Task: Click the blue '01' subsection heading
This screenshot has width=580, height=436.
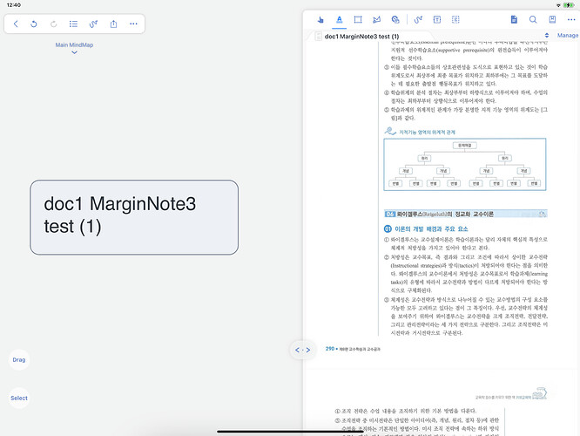Action: 426,229
